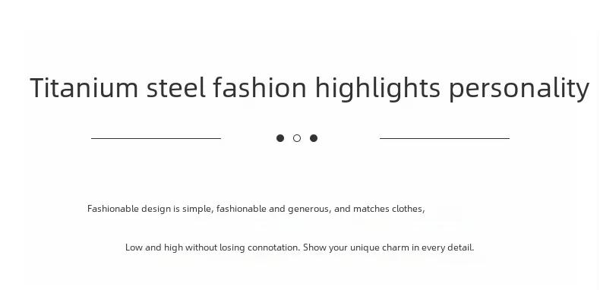Click the word "steel" in the heading
The image size is (600, 290).
[176, 88]
